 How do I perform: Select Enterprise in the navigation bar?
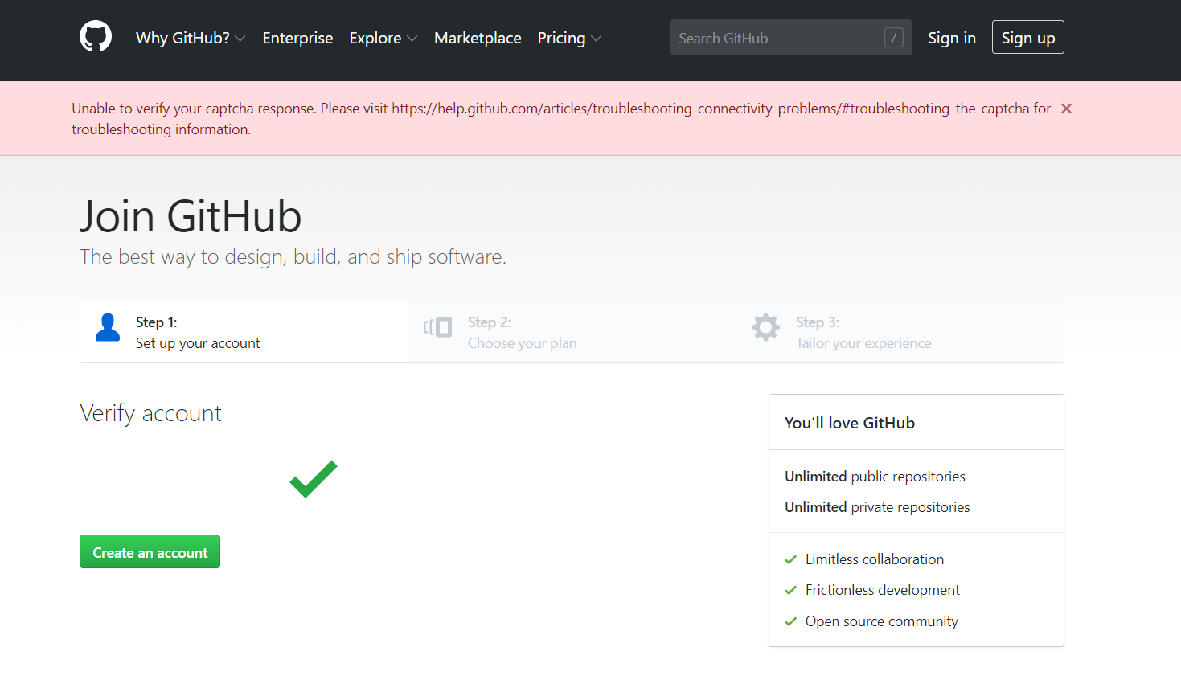(x=297, y=38)
